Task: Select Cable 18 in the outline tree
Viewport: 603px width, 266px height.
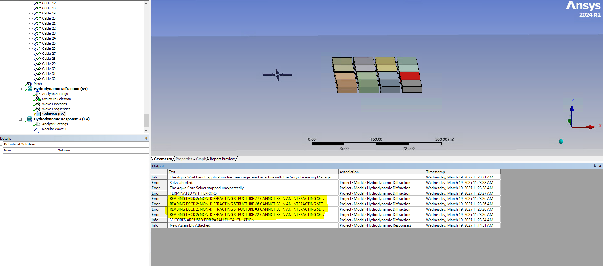Action: pos(49,8)
